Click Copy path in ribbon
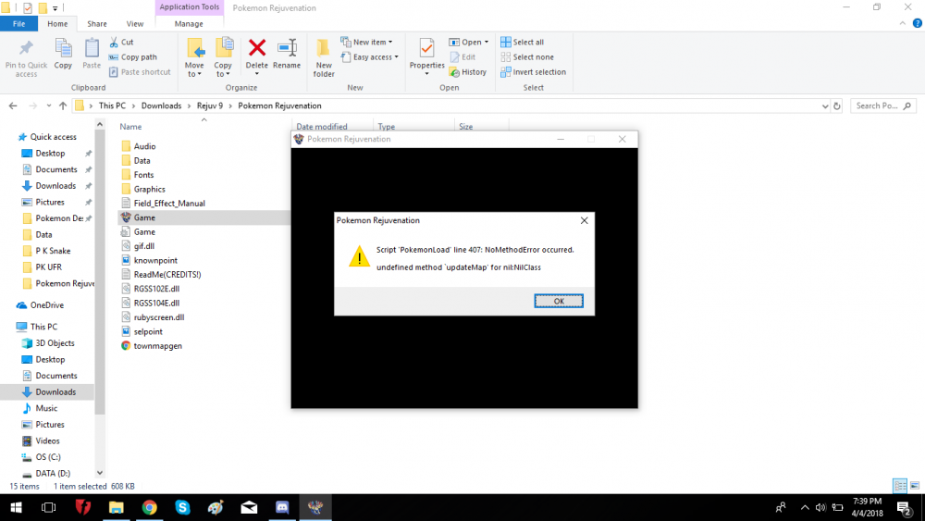The image size is (925, 521). [132, 56]
